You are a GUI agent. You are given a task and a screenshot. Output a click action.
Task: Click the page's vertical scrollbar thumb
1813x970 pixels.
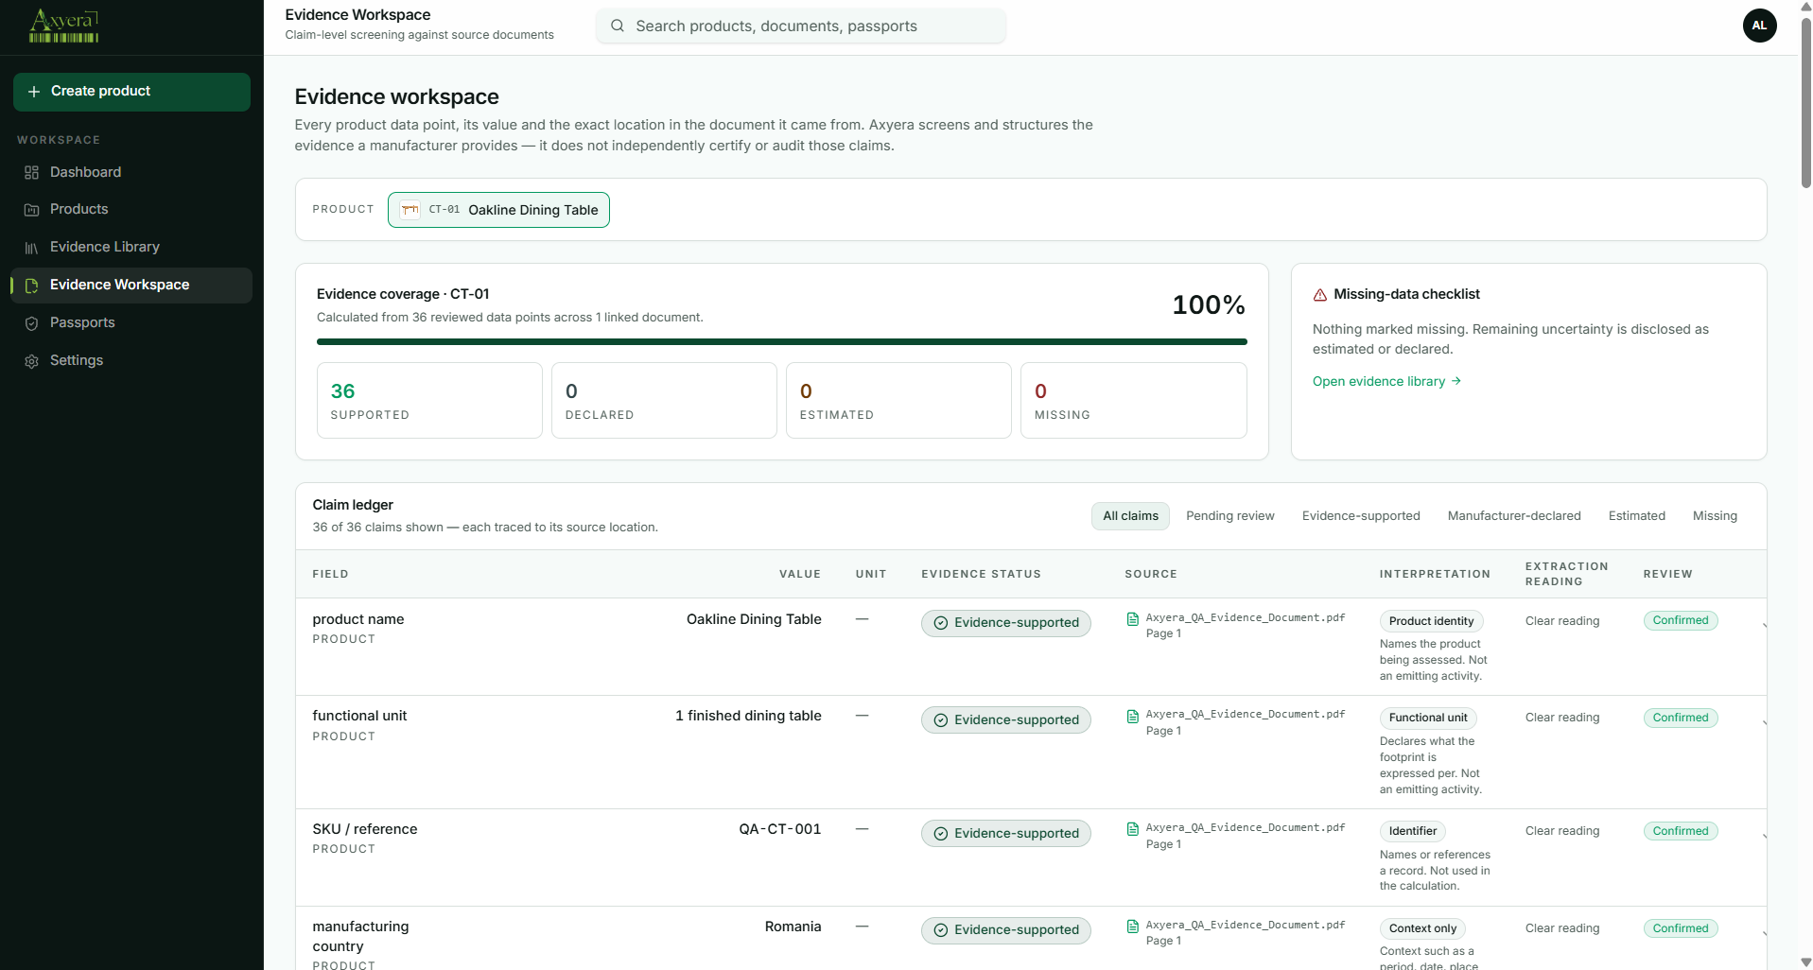[1805, 102]
